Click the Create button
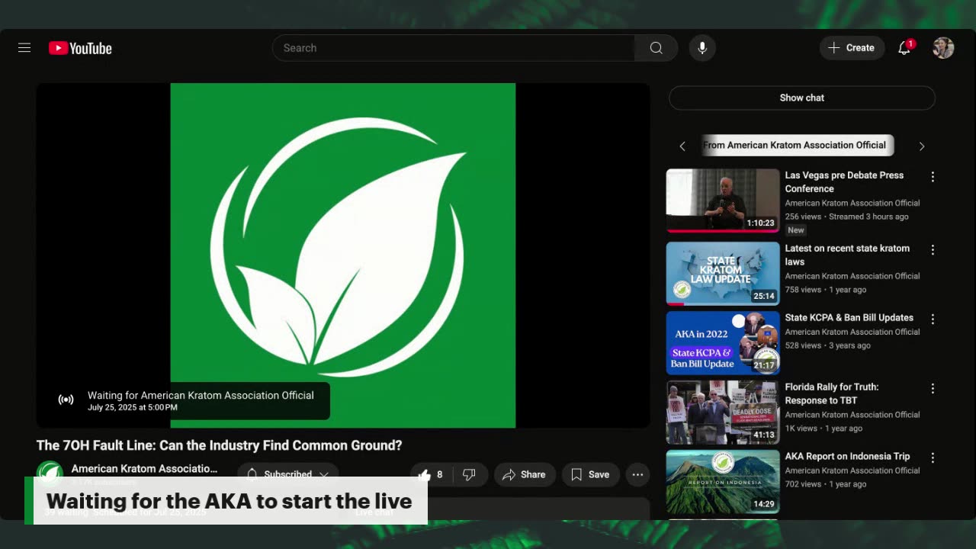This screenshot has height=549, width=976. pos(852,48)
